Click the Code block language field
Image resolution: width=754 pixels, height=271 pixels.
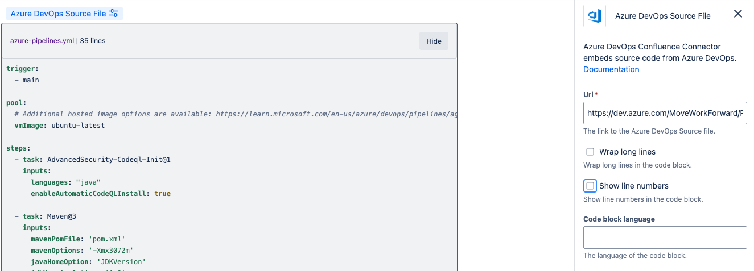[665, 237]
